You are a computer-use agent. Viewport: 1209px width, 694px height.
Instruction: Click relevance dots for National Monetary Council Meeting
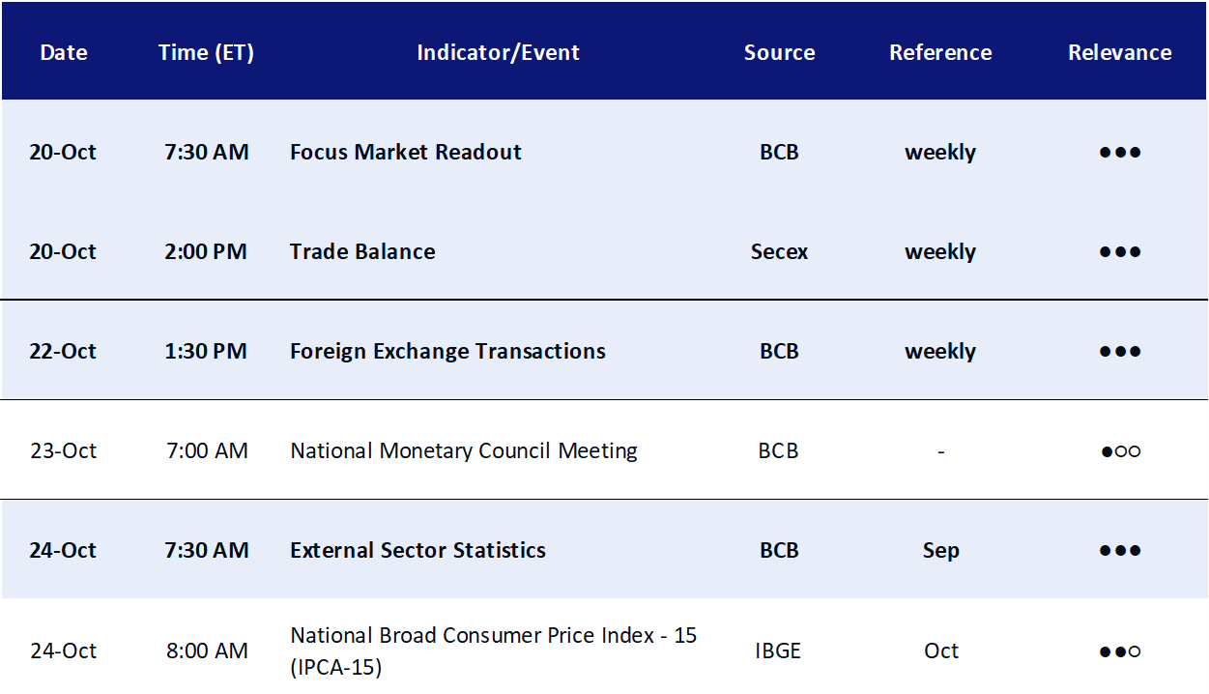1120,451
